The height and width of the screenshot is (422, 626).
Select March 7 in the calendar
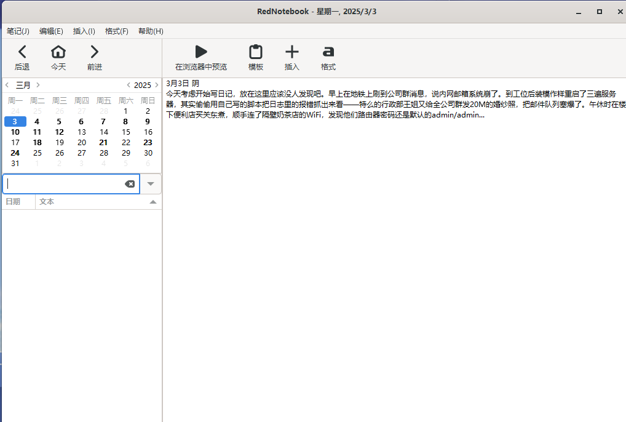pyautogui.click(x=103, y=121)
